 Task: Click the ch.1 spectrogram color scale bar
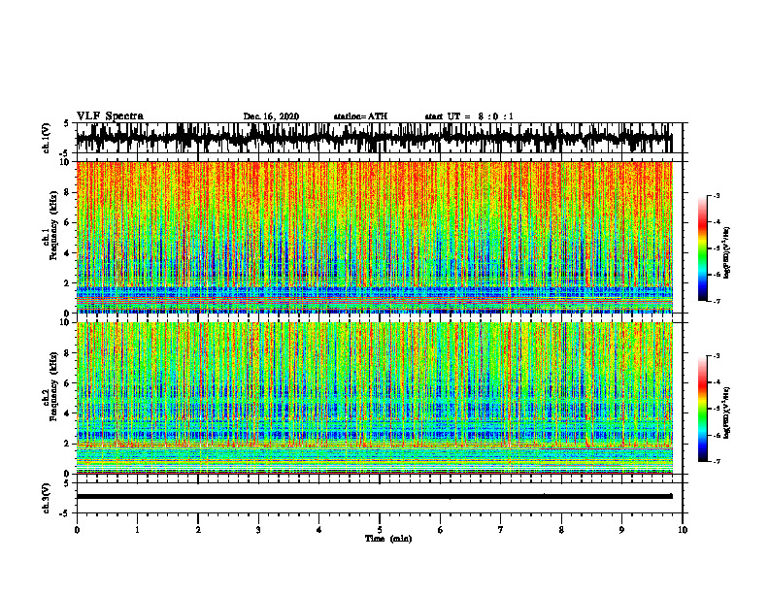pyautogui.click(x=702, y=248)
